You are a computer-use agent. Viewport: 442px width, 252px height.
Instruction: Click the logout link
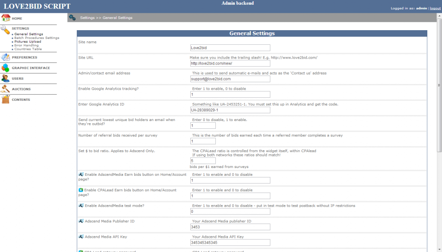tap(435, 8)
